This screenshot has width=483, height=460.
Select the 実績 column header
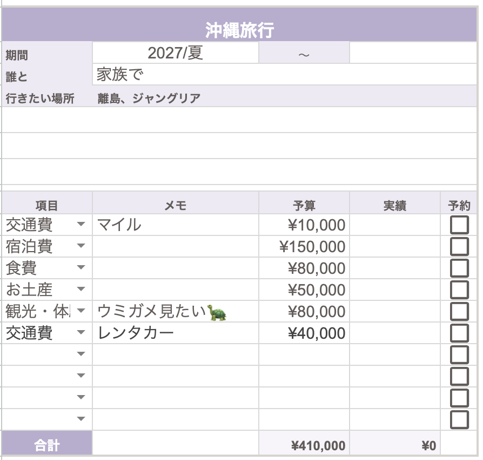(395, 203)
